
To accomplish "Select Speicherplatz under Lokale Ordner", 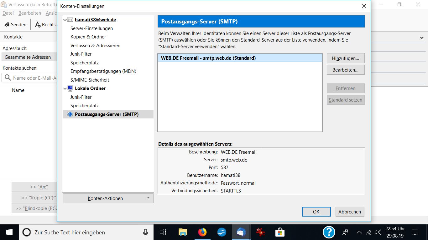I will click(x=85, y=106).
